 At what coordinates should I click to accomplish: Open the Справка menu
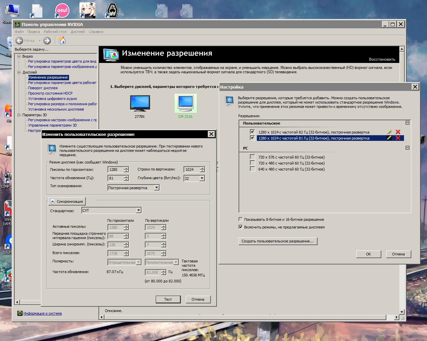click(96, 32)
